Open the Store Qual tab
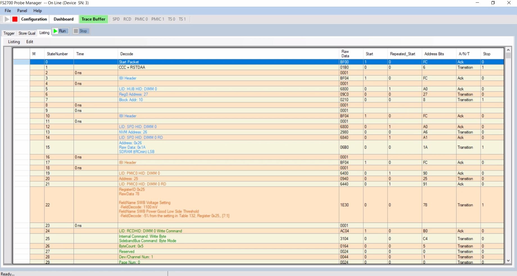517x276 pixels. pyautogui.click(x=27, y=33)
